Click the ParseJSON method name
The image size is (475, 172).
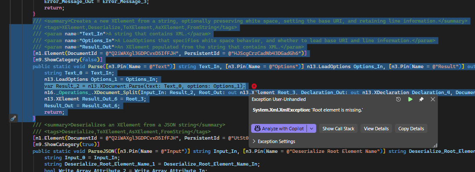[x=101, y=151]
